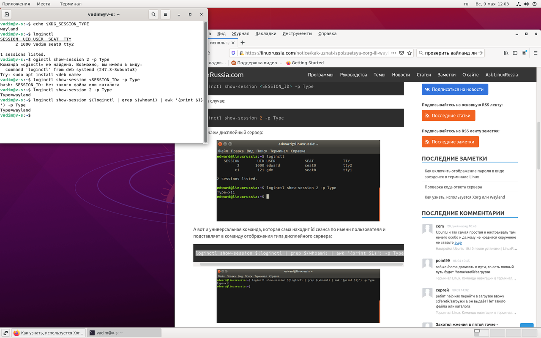The image size is (541, 338).
Task: Click Последние заметки RSS button
Action: [x=450, y=142]
